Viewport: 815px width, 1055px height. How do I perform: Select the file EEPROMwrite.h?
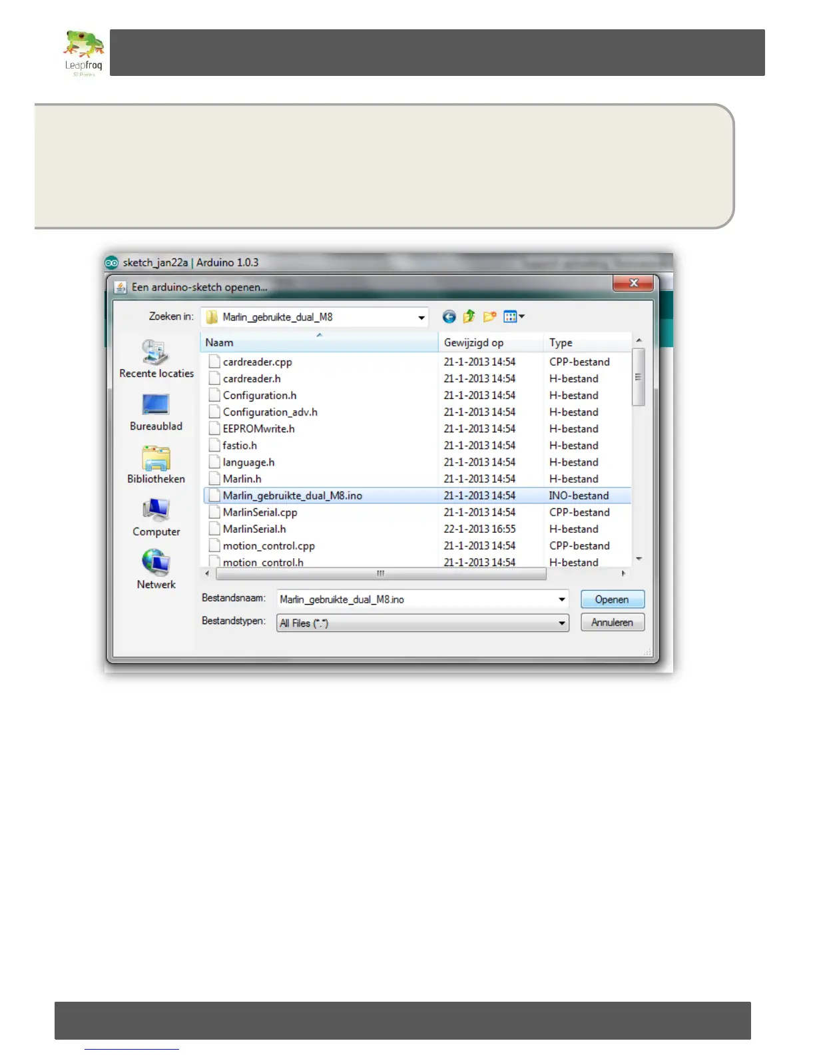pos(258,429)
